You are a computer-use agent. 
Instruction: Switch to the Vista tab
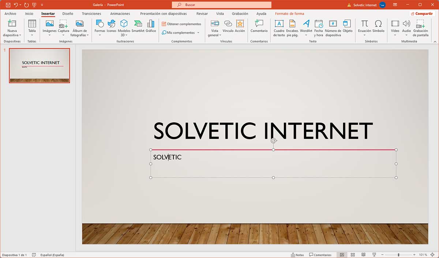click(x=220, y=14)
